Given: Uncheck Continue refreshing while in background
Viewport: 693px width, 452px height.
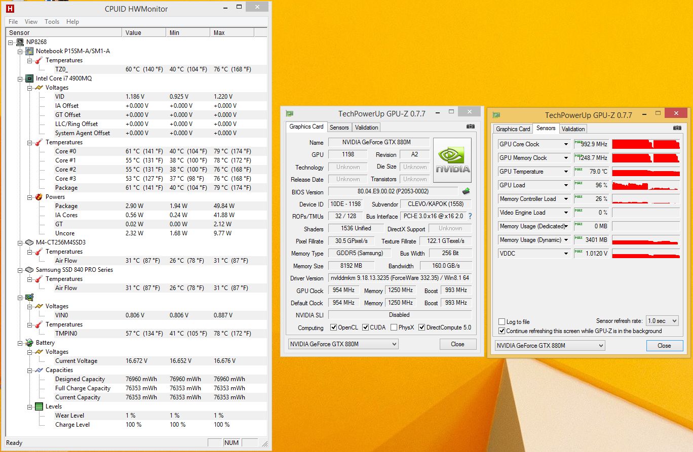Looking at the screenshot, I should (x=502, y=331).
